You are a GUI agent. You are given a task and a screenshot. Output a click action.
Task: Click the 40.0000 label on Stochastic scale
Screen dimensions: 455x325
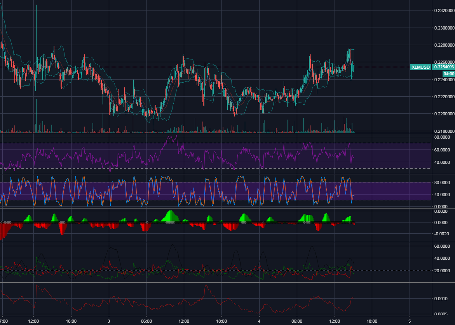pos(442,195)
